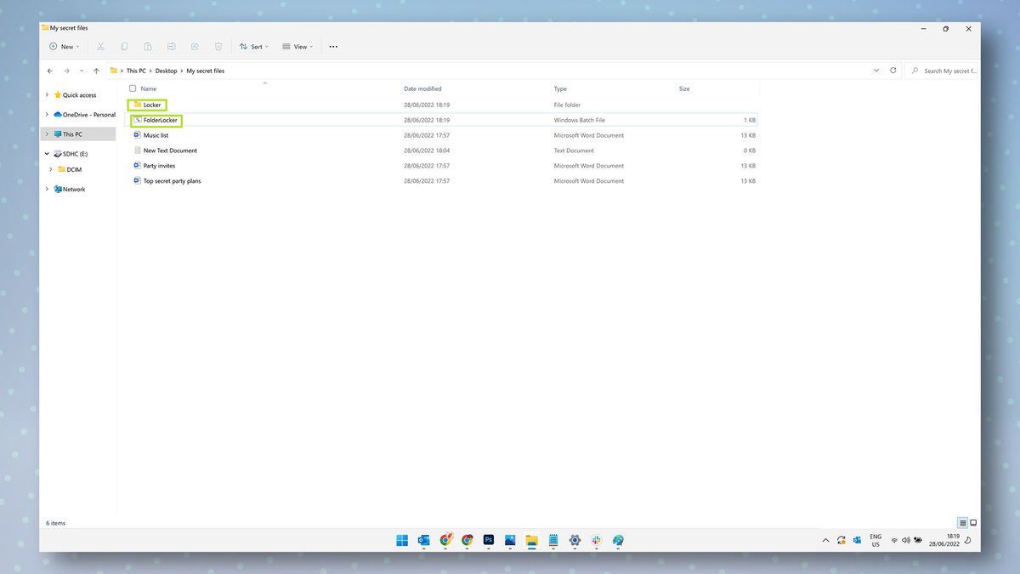Open Photoshop from the taskbar
The height and width of the screenshot is (574, 1020).
(489, 540)
